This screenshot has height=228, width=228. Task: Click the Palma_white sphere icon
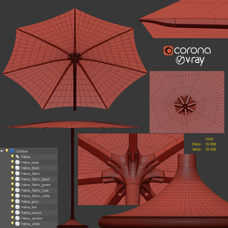pyautogui.click(x=17, y=224)
